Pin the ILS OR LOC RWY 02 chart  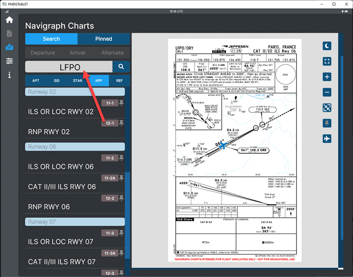pos(121,103)
